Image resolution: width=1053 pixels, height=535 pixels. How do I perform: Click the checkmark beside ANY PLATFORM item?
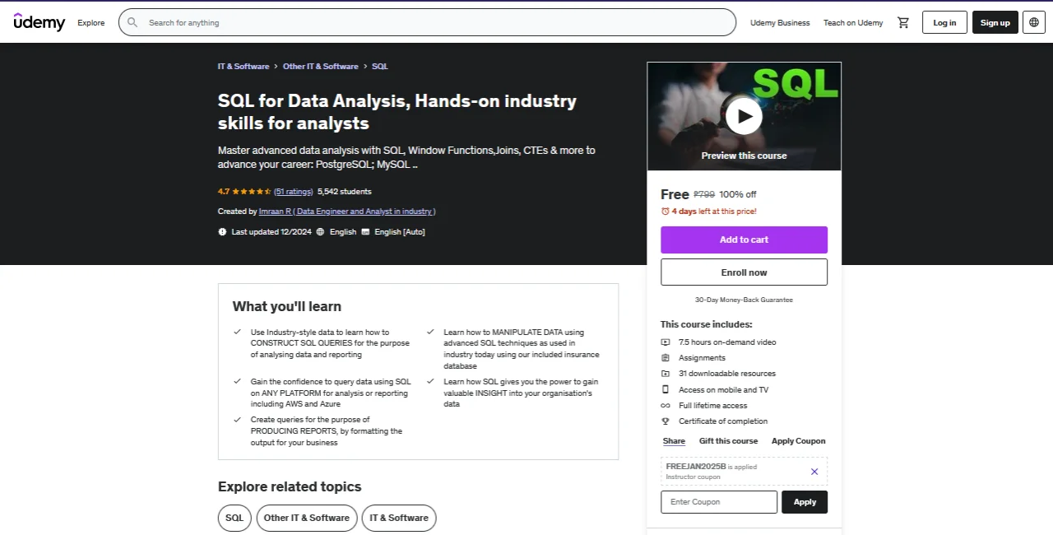pos(238,382)
